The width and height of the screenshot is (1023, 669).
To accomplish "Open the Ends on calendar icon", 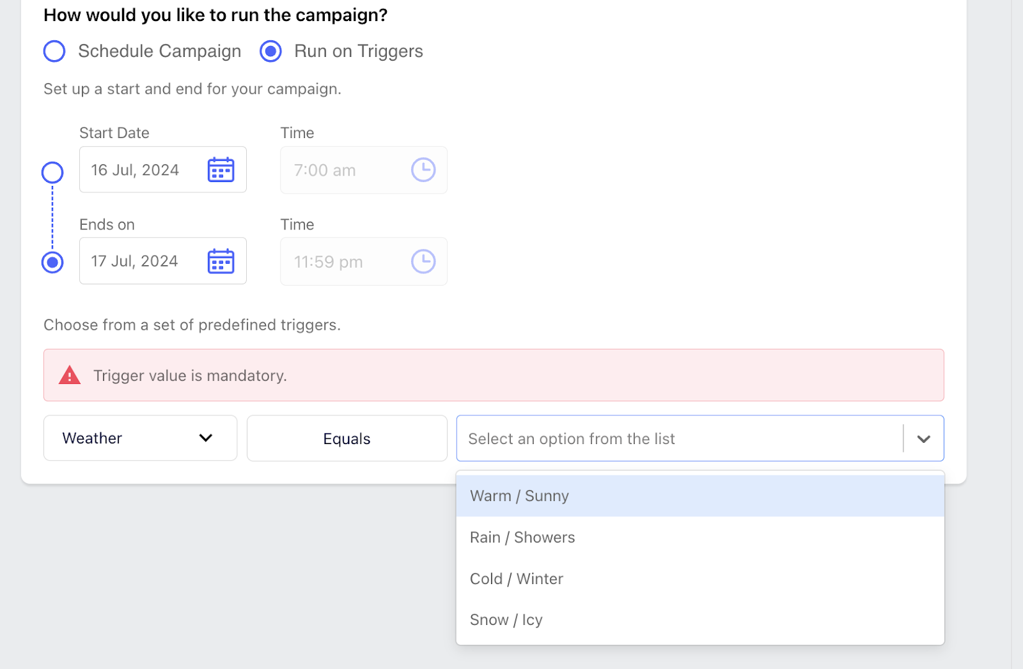I will tap(221, 261).
